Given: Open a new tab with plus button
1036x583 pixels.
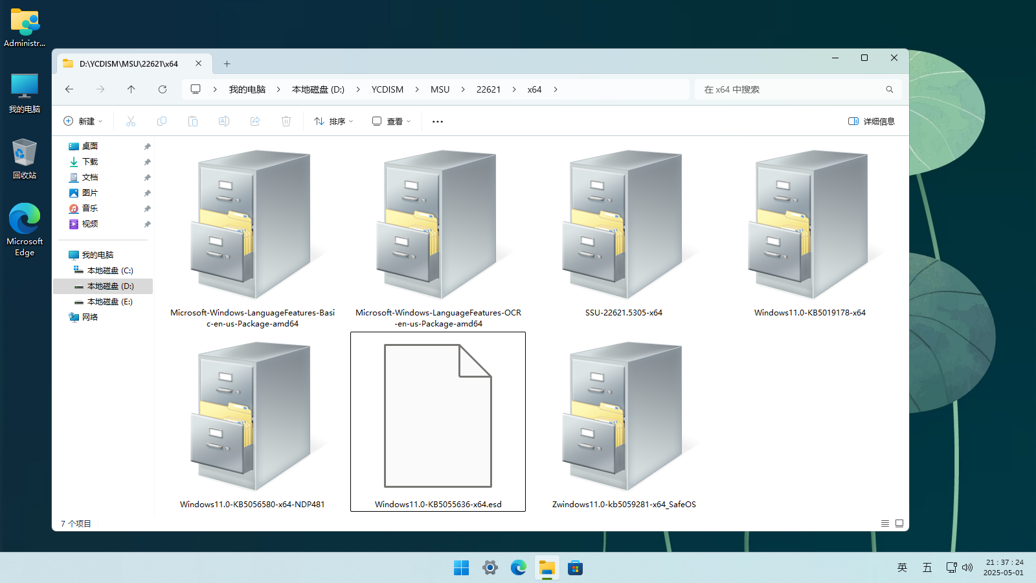Looking at the screenshot, I should point(227,63).
